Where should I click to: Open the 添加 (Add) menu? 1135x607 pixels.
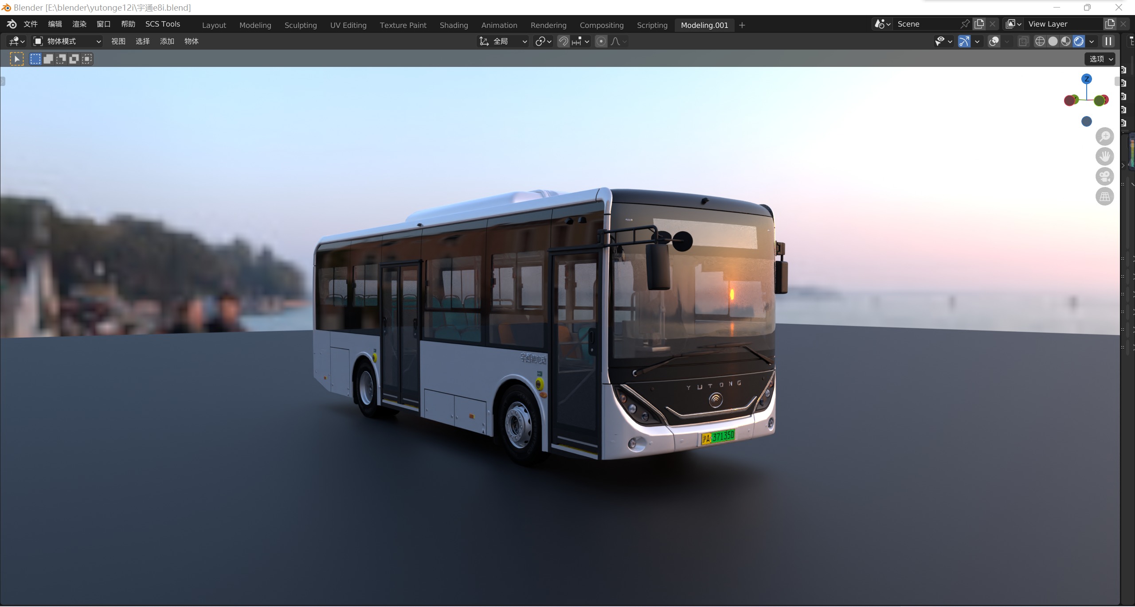[167, 41]
